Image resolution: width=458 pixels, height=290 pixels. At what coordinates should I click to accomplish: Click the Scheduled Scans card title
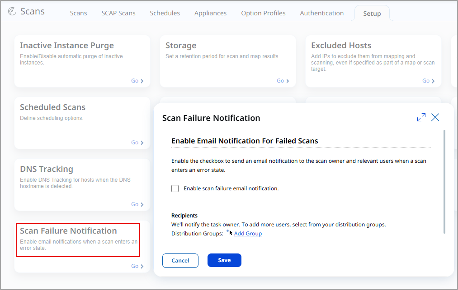[x=52, y=107]
